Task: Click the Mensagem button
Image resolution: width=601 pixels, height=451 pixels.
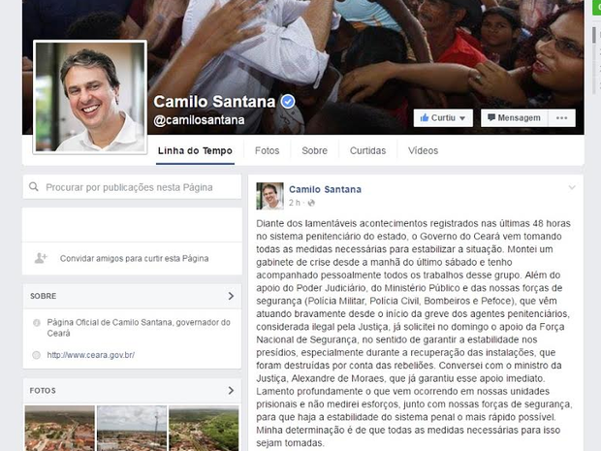Action: tap(515, 118)
